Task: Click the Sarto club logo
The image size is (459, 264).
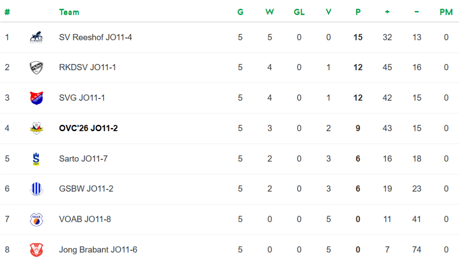Action: point(36,159)
